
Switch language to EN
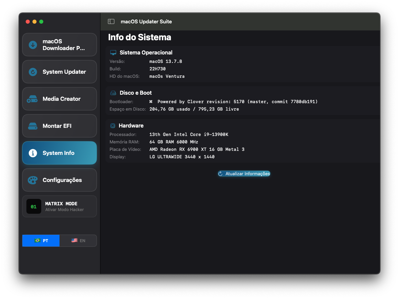[x=78, y=240]
